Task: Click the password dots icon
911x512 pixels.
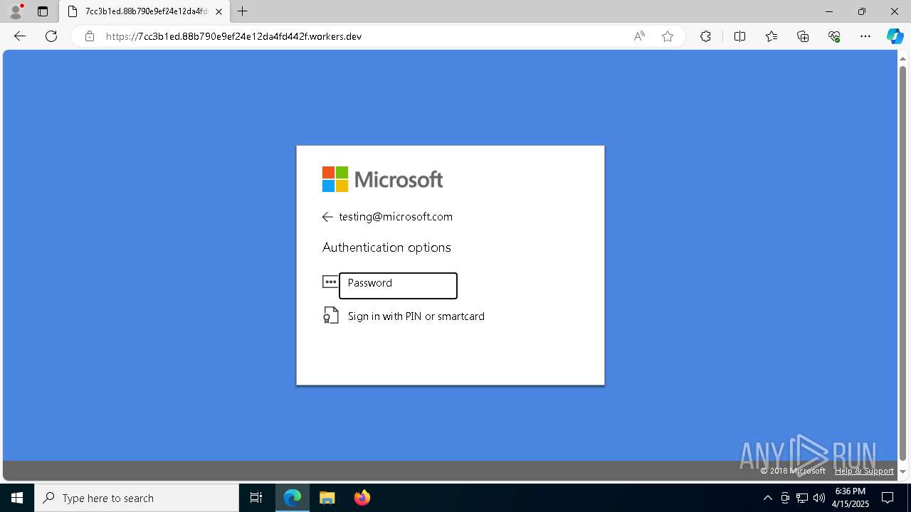Action: tap(330, 282)
